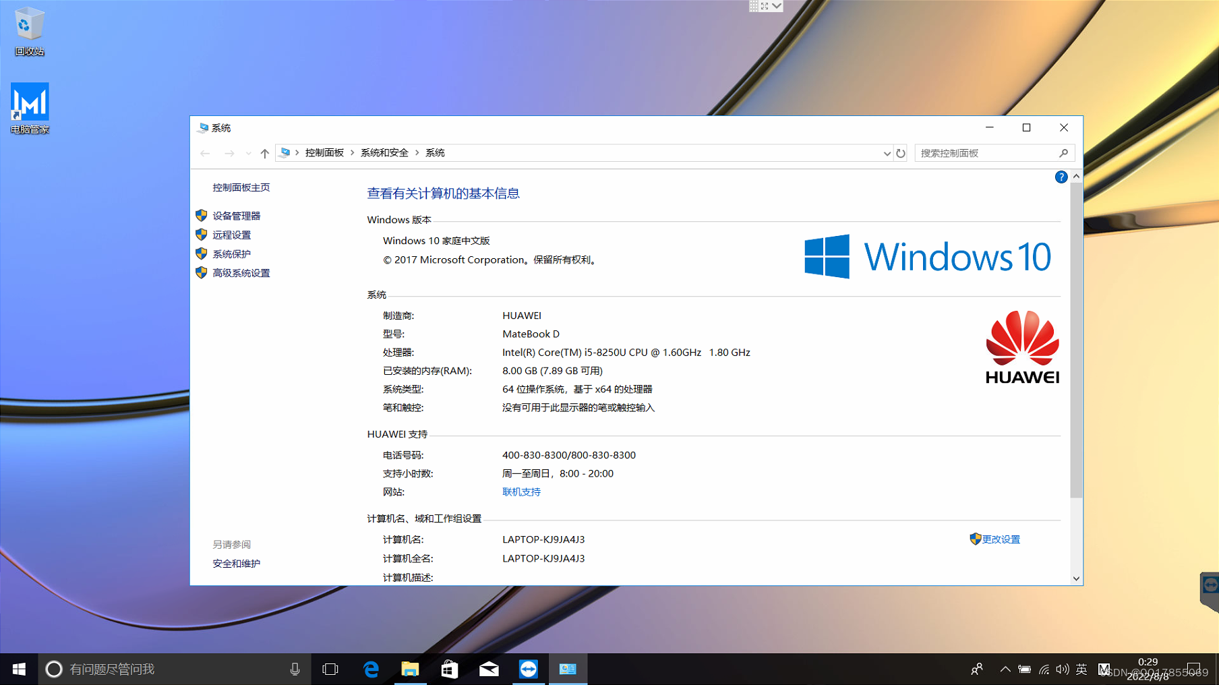1219x685 pixels.
Task: Click the vertical scrollbar thumb
Action: coord(1076,340)
